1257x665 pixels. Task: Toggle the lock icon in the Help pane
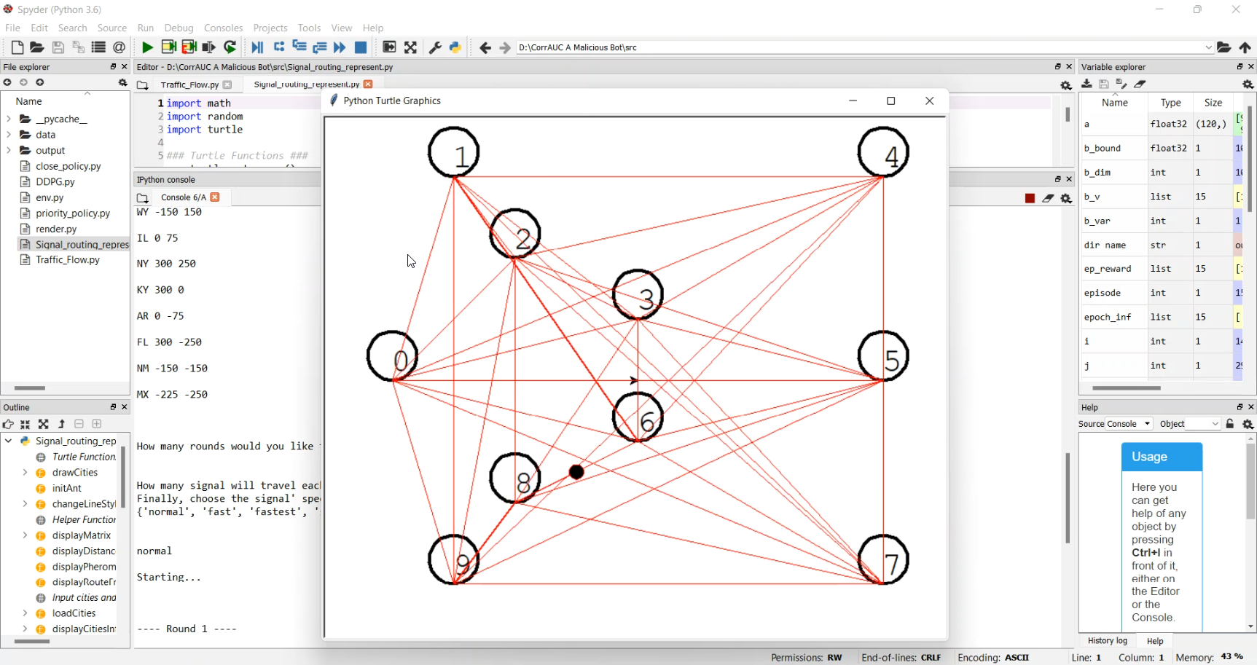tap(1230, 424)
